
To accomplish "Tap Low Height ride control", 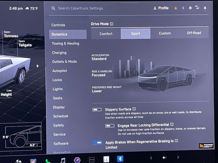I will tap(6, 93).
